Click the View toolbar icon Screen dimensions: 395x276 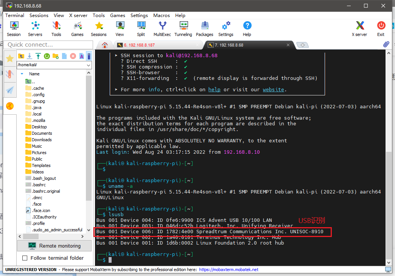pyautogui.click(x=120, y=29)
